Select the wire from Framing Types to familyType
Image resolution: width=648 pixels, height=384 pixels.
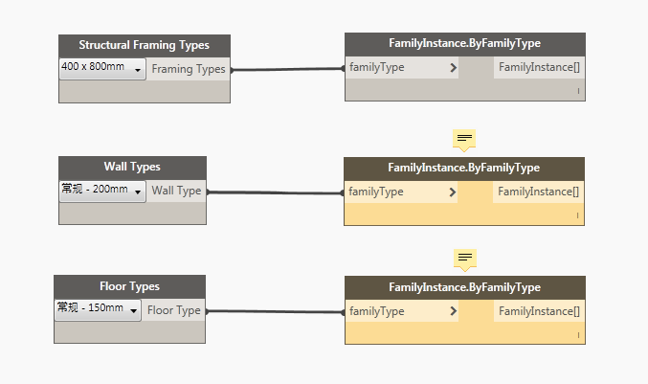click(288, 69)
